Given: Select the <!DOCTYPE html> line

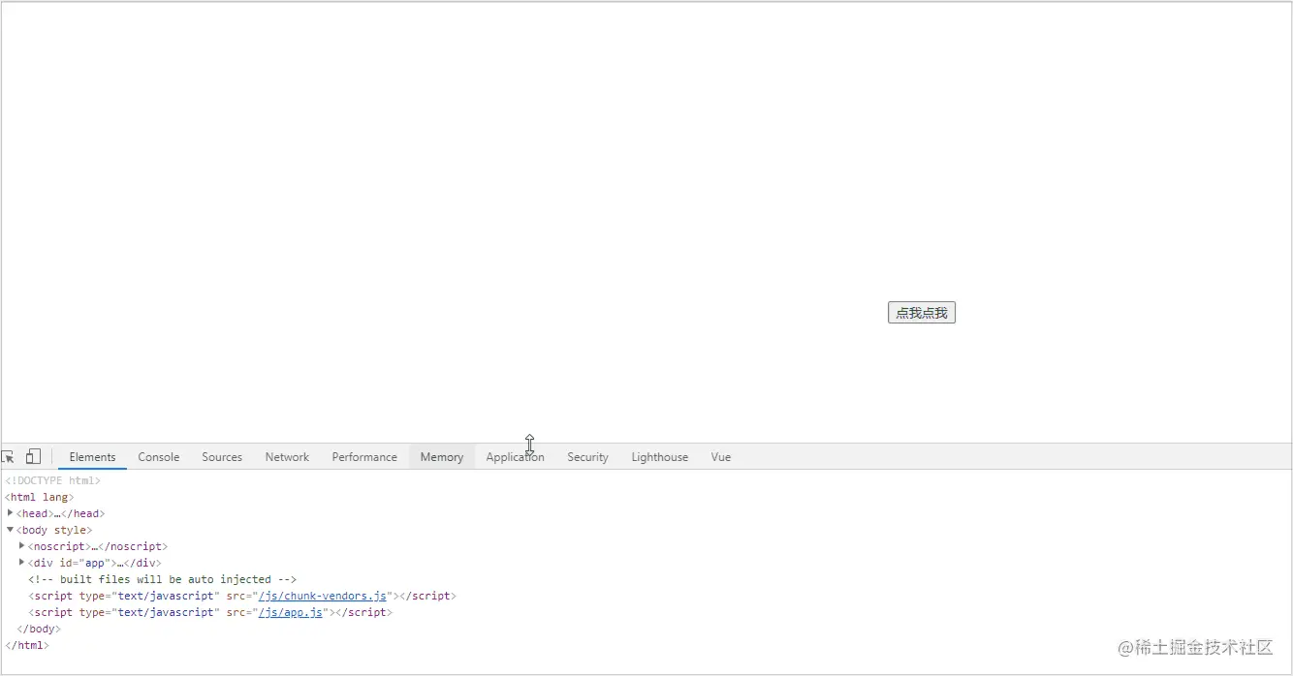Looking at the screenshot, I should click(x=52, y=480).
